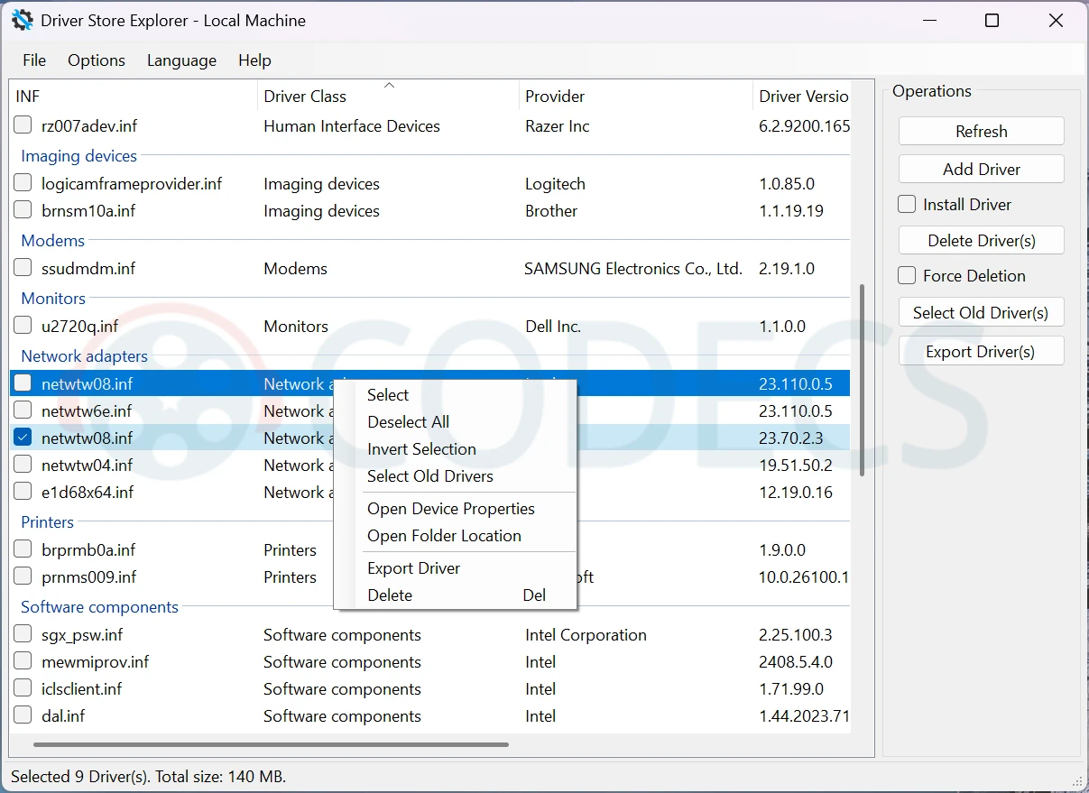This screenshot has width=1089, height=793.
Task: Sort list by Provider column header
Action: click(555, 97)
